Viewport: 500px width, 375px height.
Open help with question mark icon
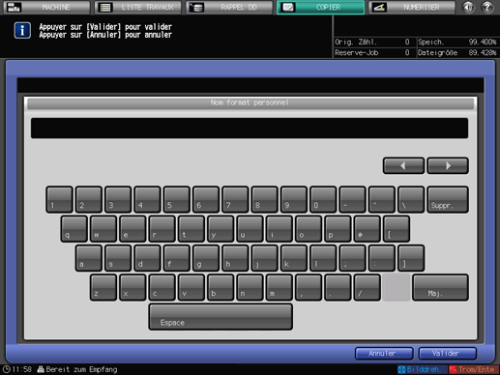tap(487, 7)
